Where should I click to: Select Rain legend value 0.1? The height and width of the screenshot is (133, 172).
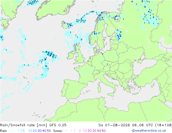12,131
